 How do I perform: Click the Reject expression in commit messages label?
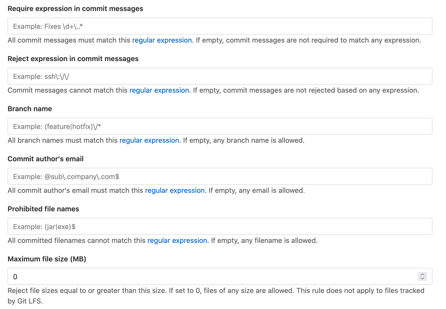click(x=73, y=59)
